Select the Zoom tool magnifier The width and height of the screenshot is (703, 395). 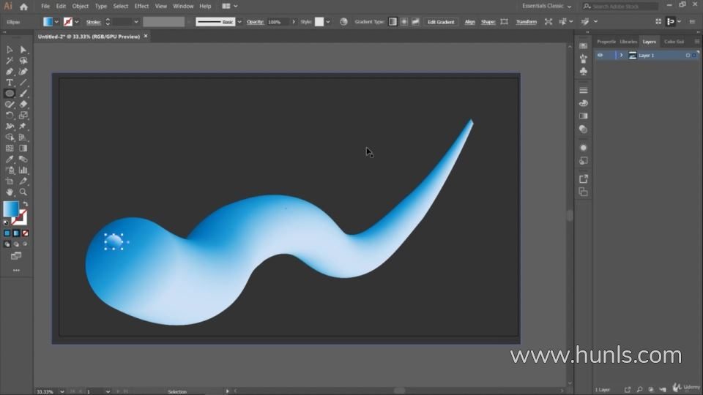pos(23,192)
